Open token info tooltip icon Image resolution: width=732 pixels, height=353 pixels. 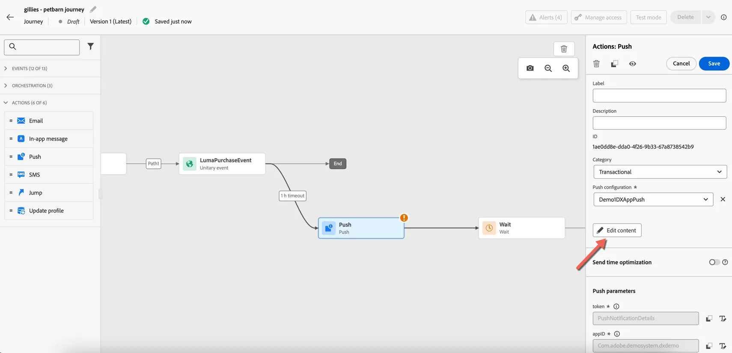tap(616, 306)
